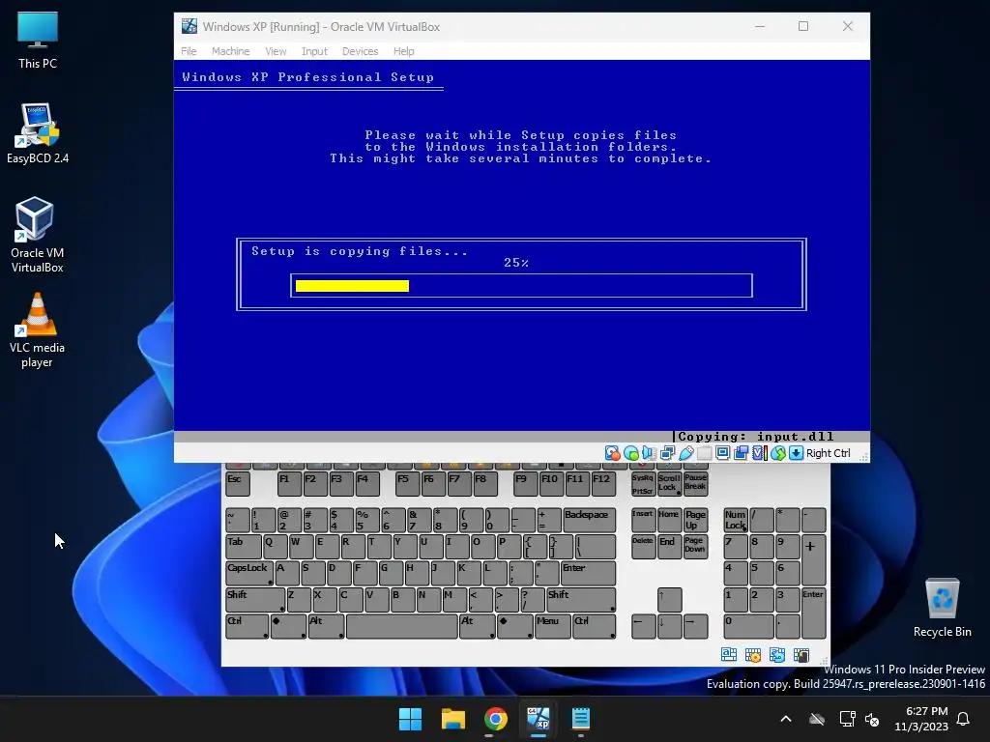Open the notepad app in taskbar

tap(581, 719)
